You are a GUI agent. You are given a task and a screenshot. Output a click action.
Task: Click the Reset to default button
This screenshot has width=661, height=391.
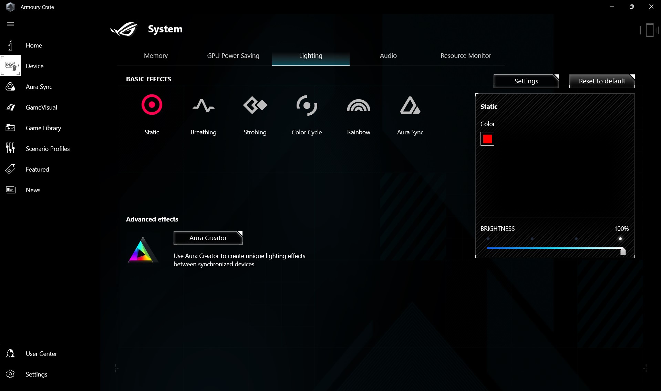click(x=601, y=81)
